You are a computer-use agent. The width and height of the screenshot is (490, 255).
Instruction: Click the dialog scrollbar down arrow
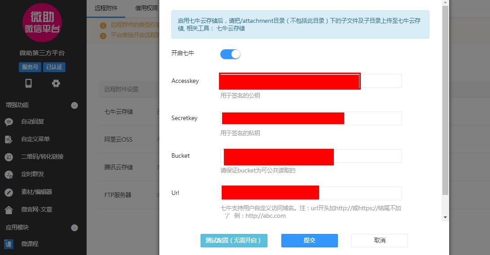click(x=445, y=217)
